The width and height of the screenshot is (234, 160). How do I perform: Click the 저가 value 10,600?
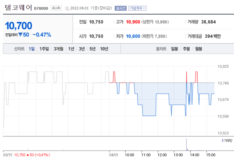tap(133, 36)
